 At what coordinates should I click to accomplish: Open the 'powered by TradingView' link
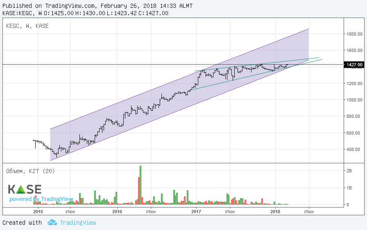41,199
